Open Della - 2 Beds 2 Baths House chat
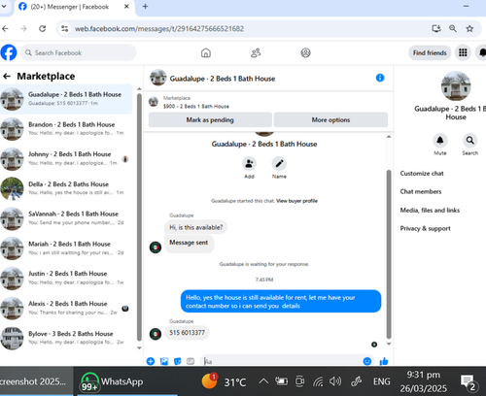486x396 pixels. (x=66, y=188)
